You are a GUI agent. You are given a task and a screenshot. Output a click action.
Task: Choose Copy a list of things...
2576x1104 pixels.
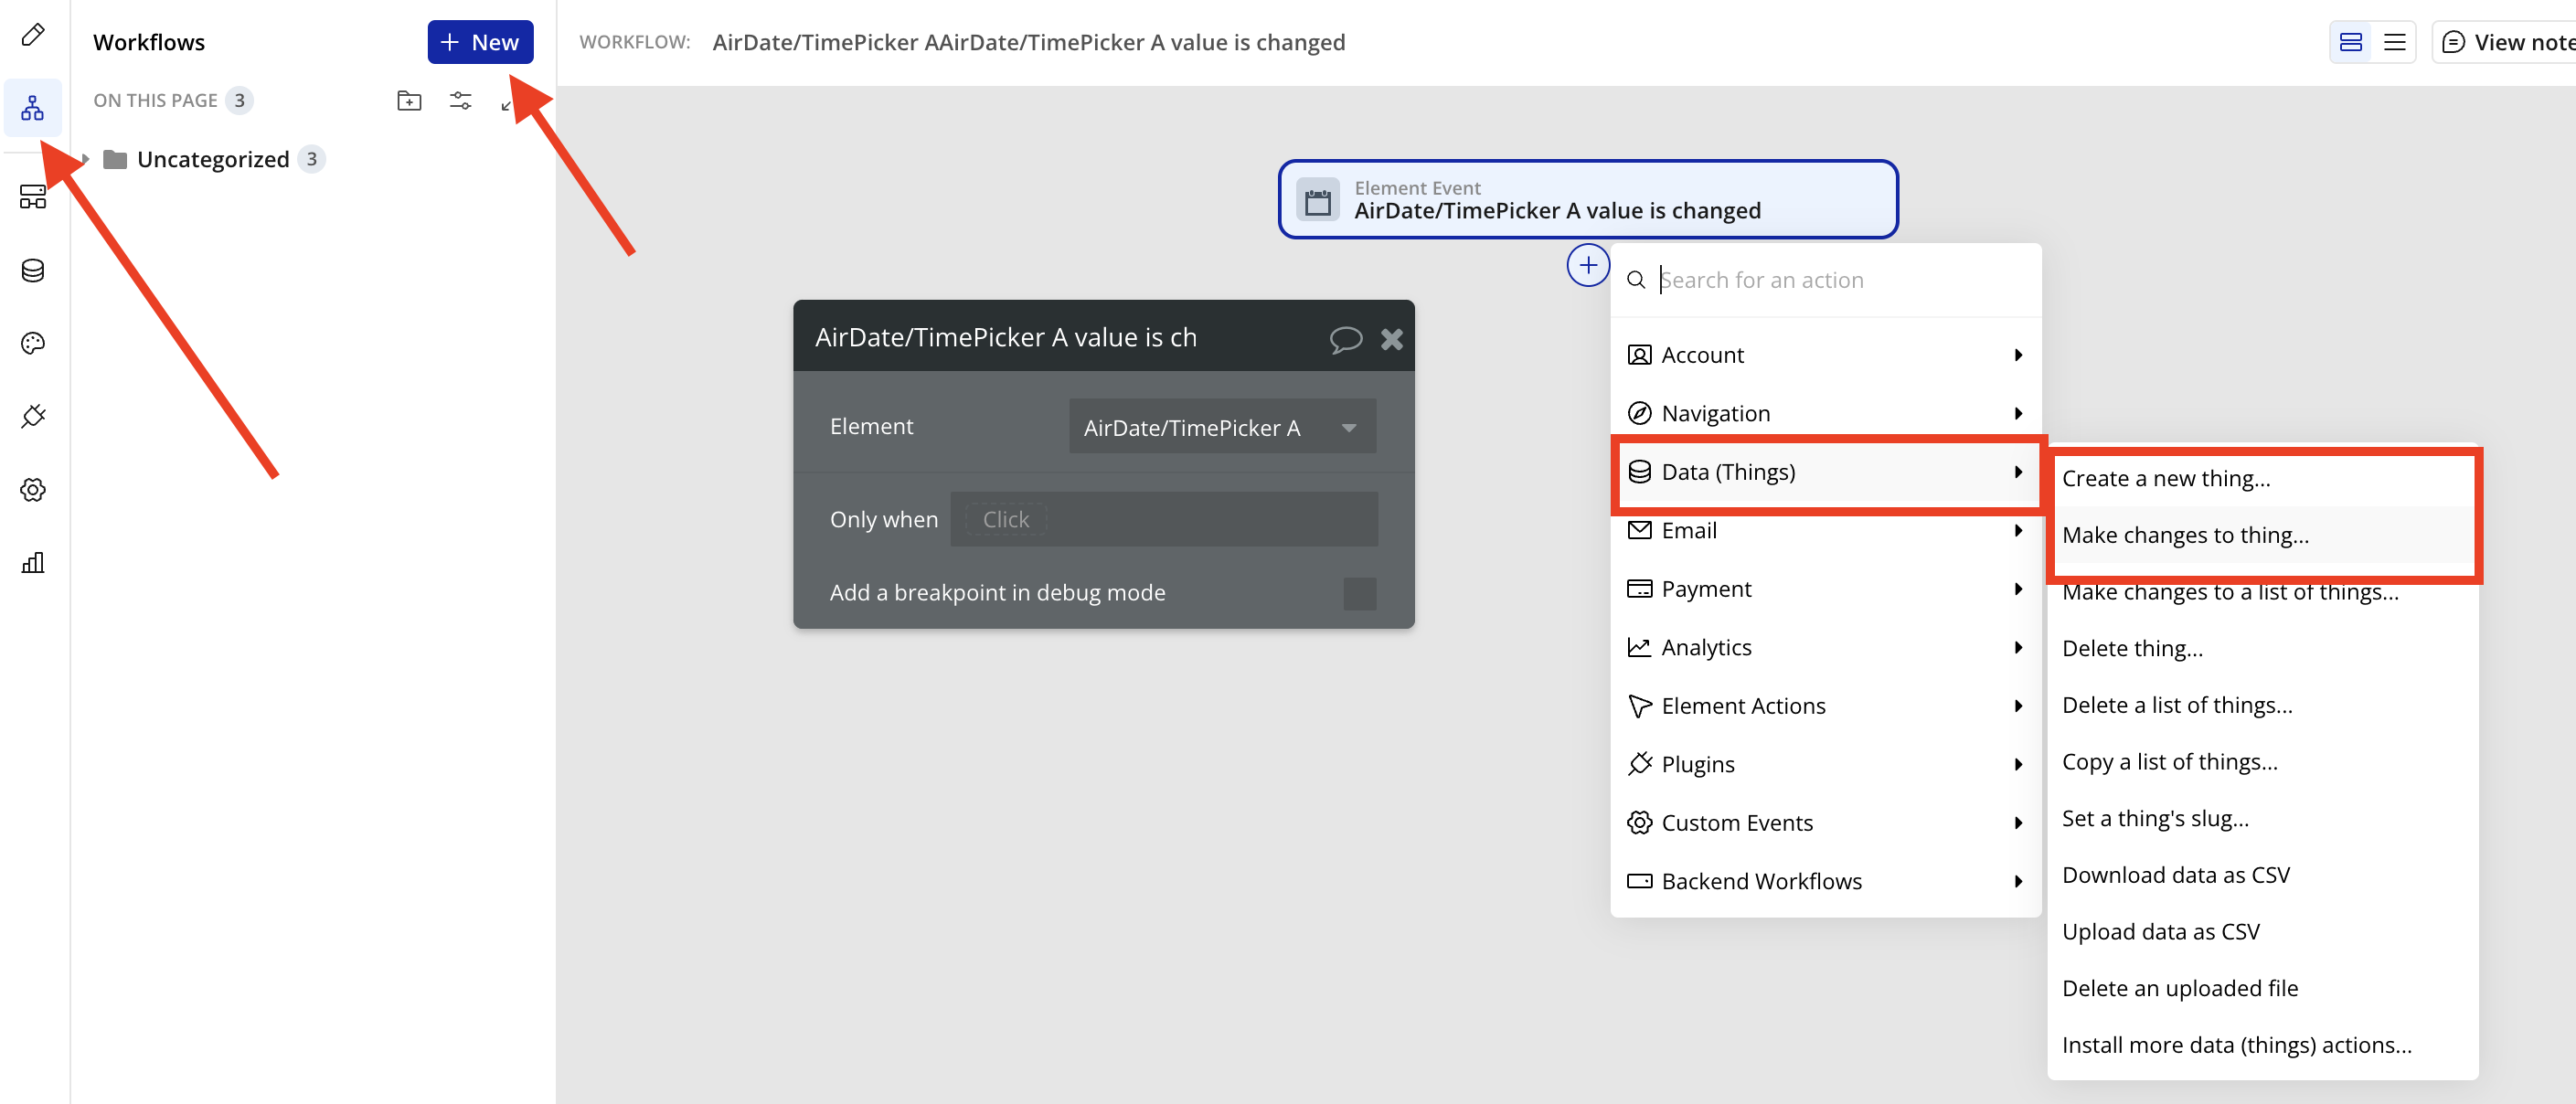coord(2263,763)
